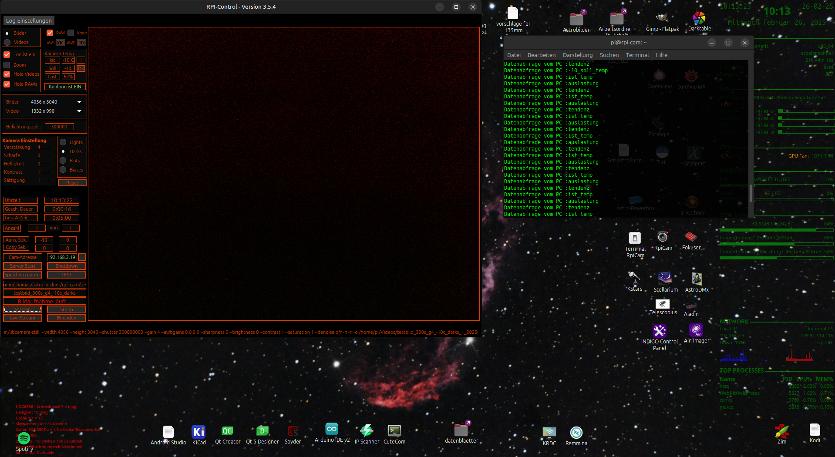Toggle the Ton ist ein checkbox

pos(7,55)
